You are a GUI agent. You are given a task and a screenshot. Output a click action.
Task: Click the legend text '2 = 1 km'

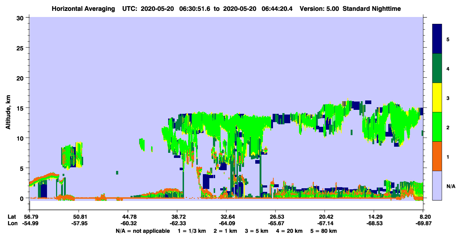tap(226, 231)
